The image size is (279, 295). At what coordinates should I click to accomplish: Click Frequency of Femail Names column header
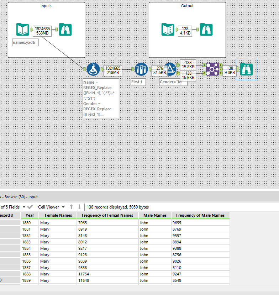(107, 215)
